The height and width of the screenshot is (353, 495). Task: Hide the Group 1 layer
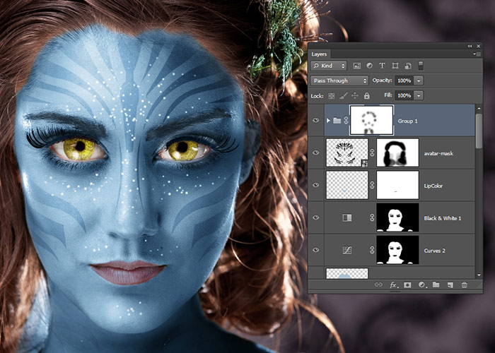tap(316, 121)
